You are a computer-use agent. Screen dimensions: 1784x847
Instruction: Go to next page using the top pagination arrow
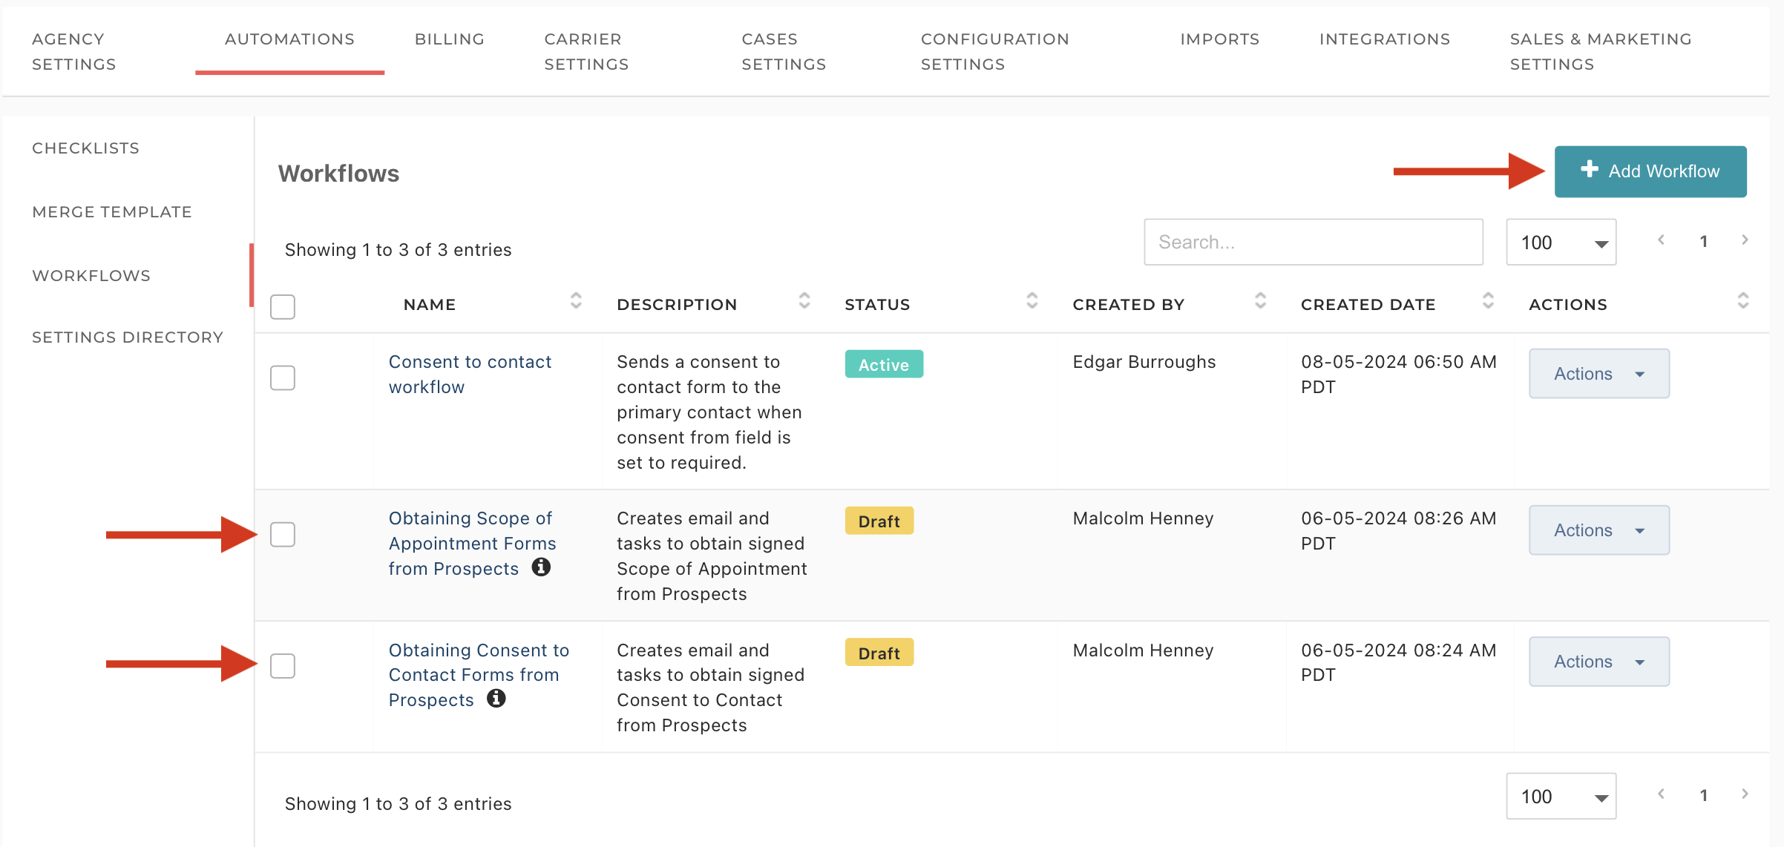pyautogui.click(x=1744, y=240)
